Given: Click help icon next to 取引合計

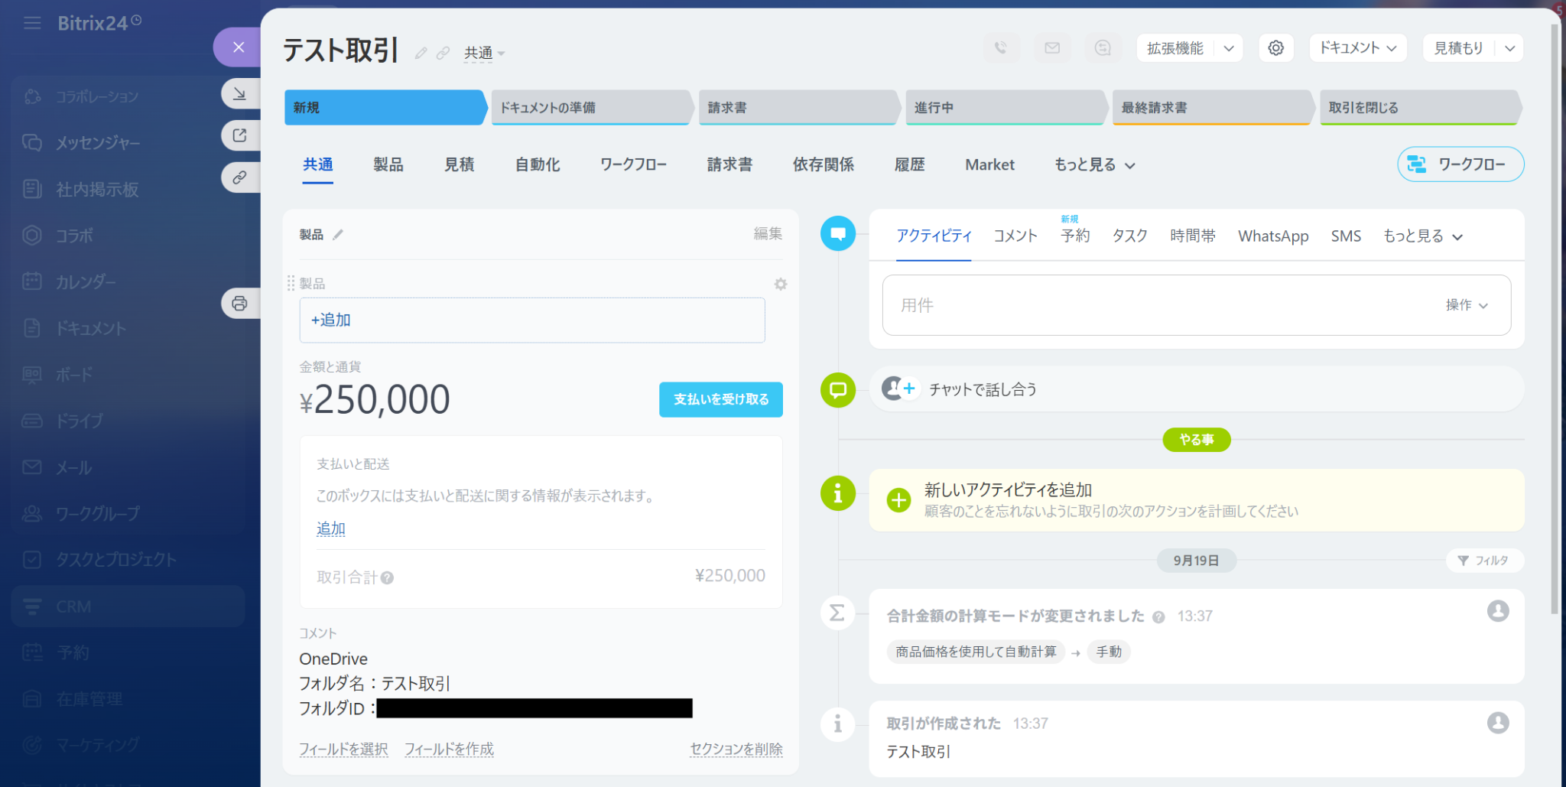Looking at the screenshot, I should (x=388, y=578).
